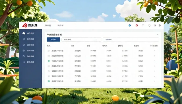The height and width of the screenshot is (104, 182).
Task: Select the radio circle of the second table row
Action: pyautogui.click(x=49, y=56)
